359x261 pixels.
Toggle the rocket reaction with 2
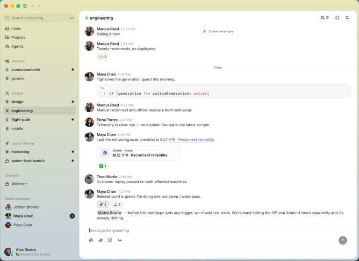tap(103, 204)
